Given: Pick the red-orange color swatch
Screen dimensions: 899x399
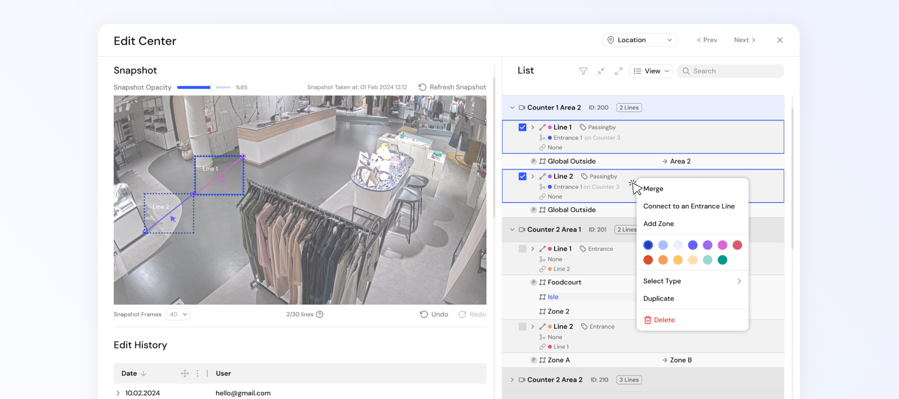Looking at the screenshot, I should point(648,260).
